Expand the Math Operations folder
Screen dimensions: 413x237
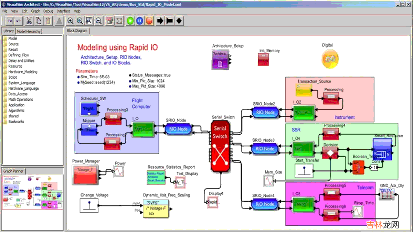click(x=21, y=100)
